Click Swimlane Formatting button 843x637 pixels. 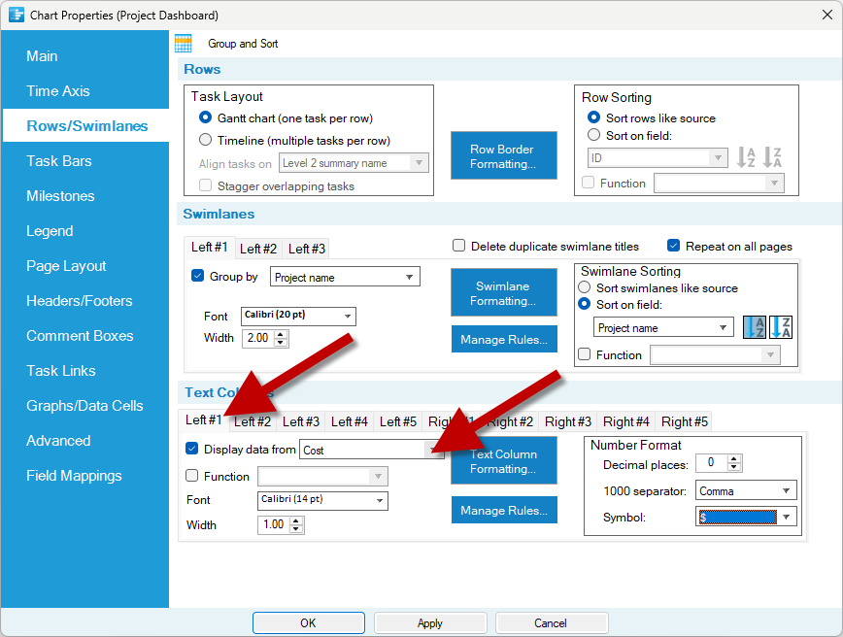tap(503, 293)
